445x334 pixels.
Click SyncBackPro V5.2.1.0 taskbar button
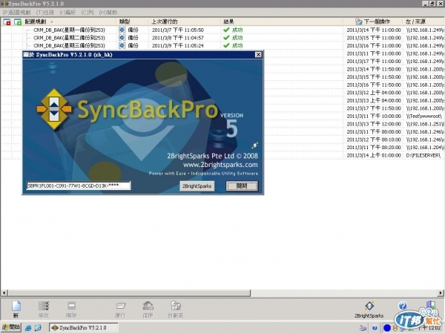(x=84, y=327)
